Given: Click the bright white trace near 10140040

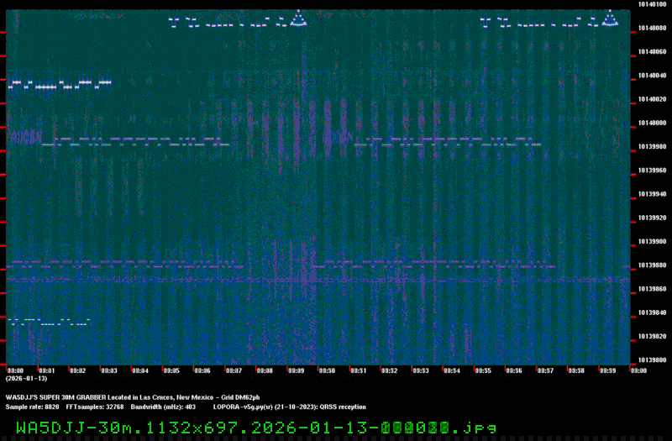Looking at the screenshot, I should point(60,85).
